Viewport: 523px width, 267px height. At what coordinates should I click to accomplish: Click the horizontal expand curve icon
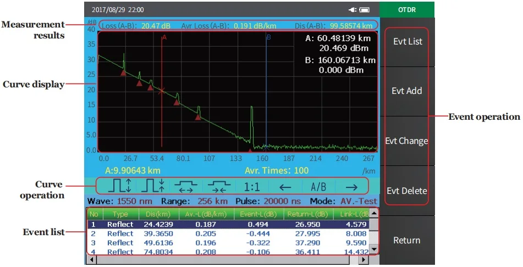(186, 186)
